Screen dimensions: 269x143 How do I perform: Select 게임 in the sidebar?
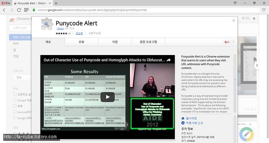[x=16, y=56]
